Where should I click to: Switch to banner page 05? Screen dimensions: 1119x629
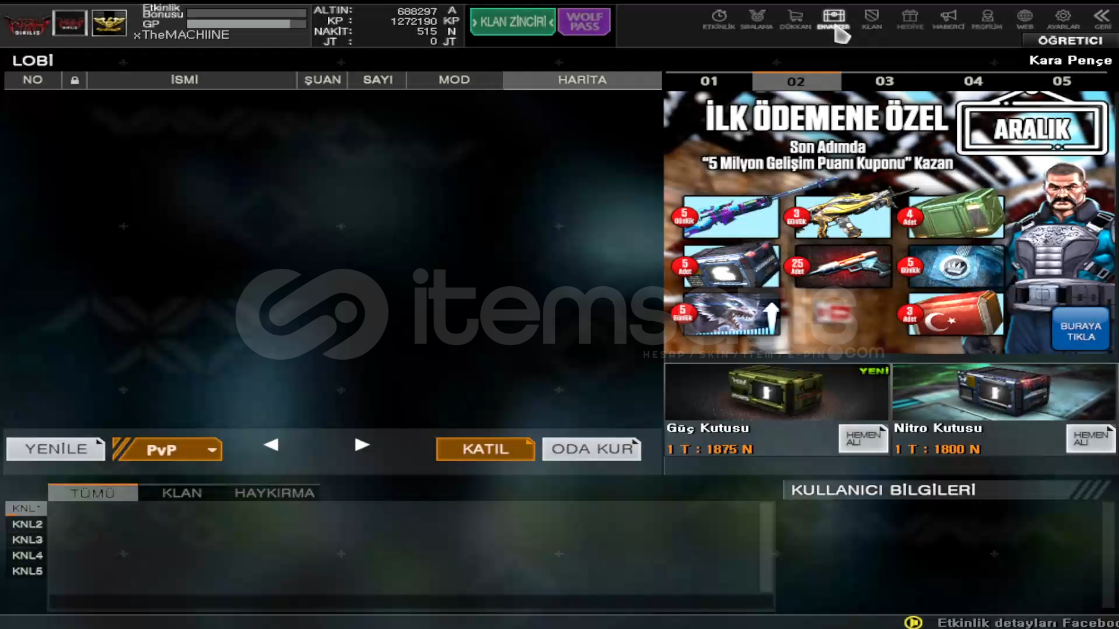1062,81
